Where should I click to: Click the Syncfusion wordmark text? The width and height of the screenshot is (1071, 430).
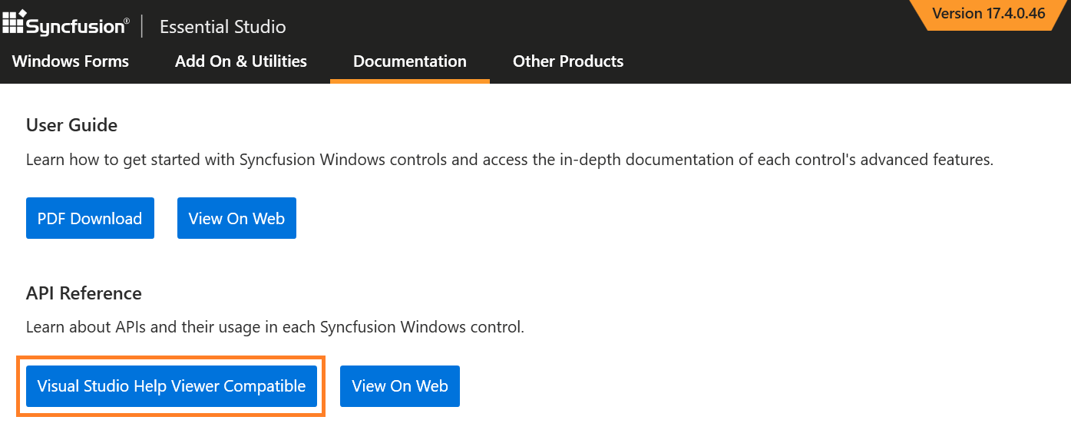coord(74,27)
